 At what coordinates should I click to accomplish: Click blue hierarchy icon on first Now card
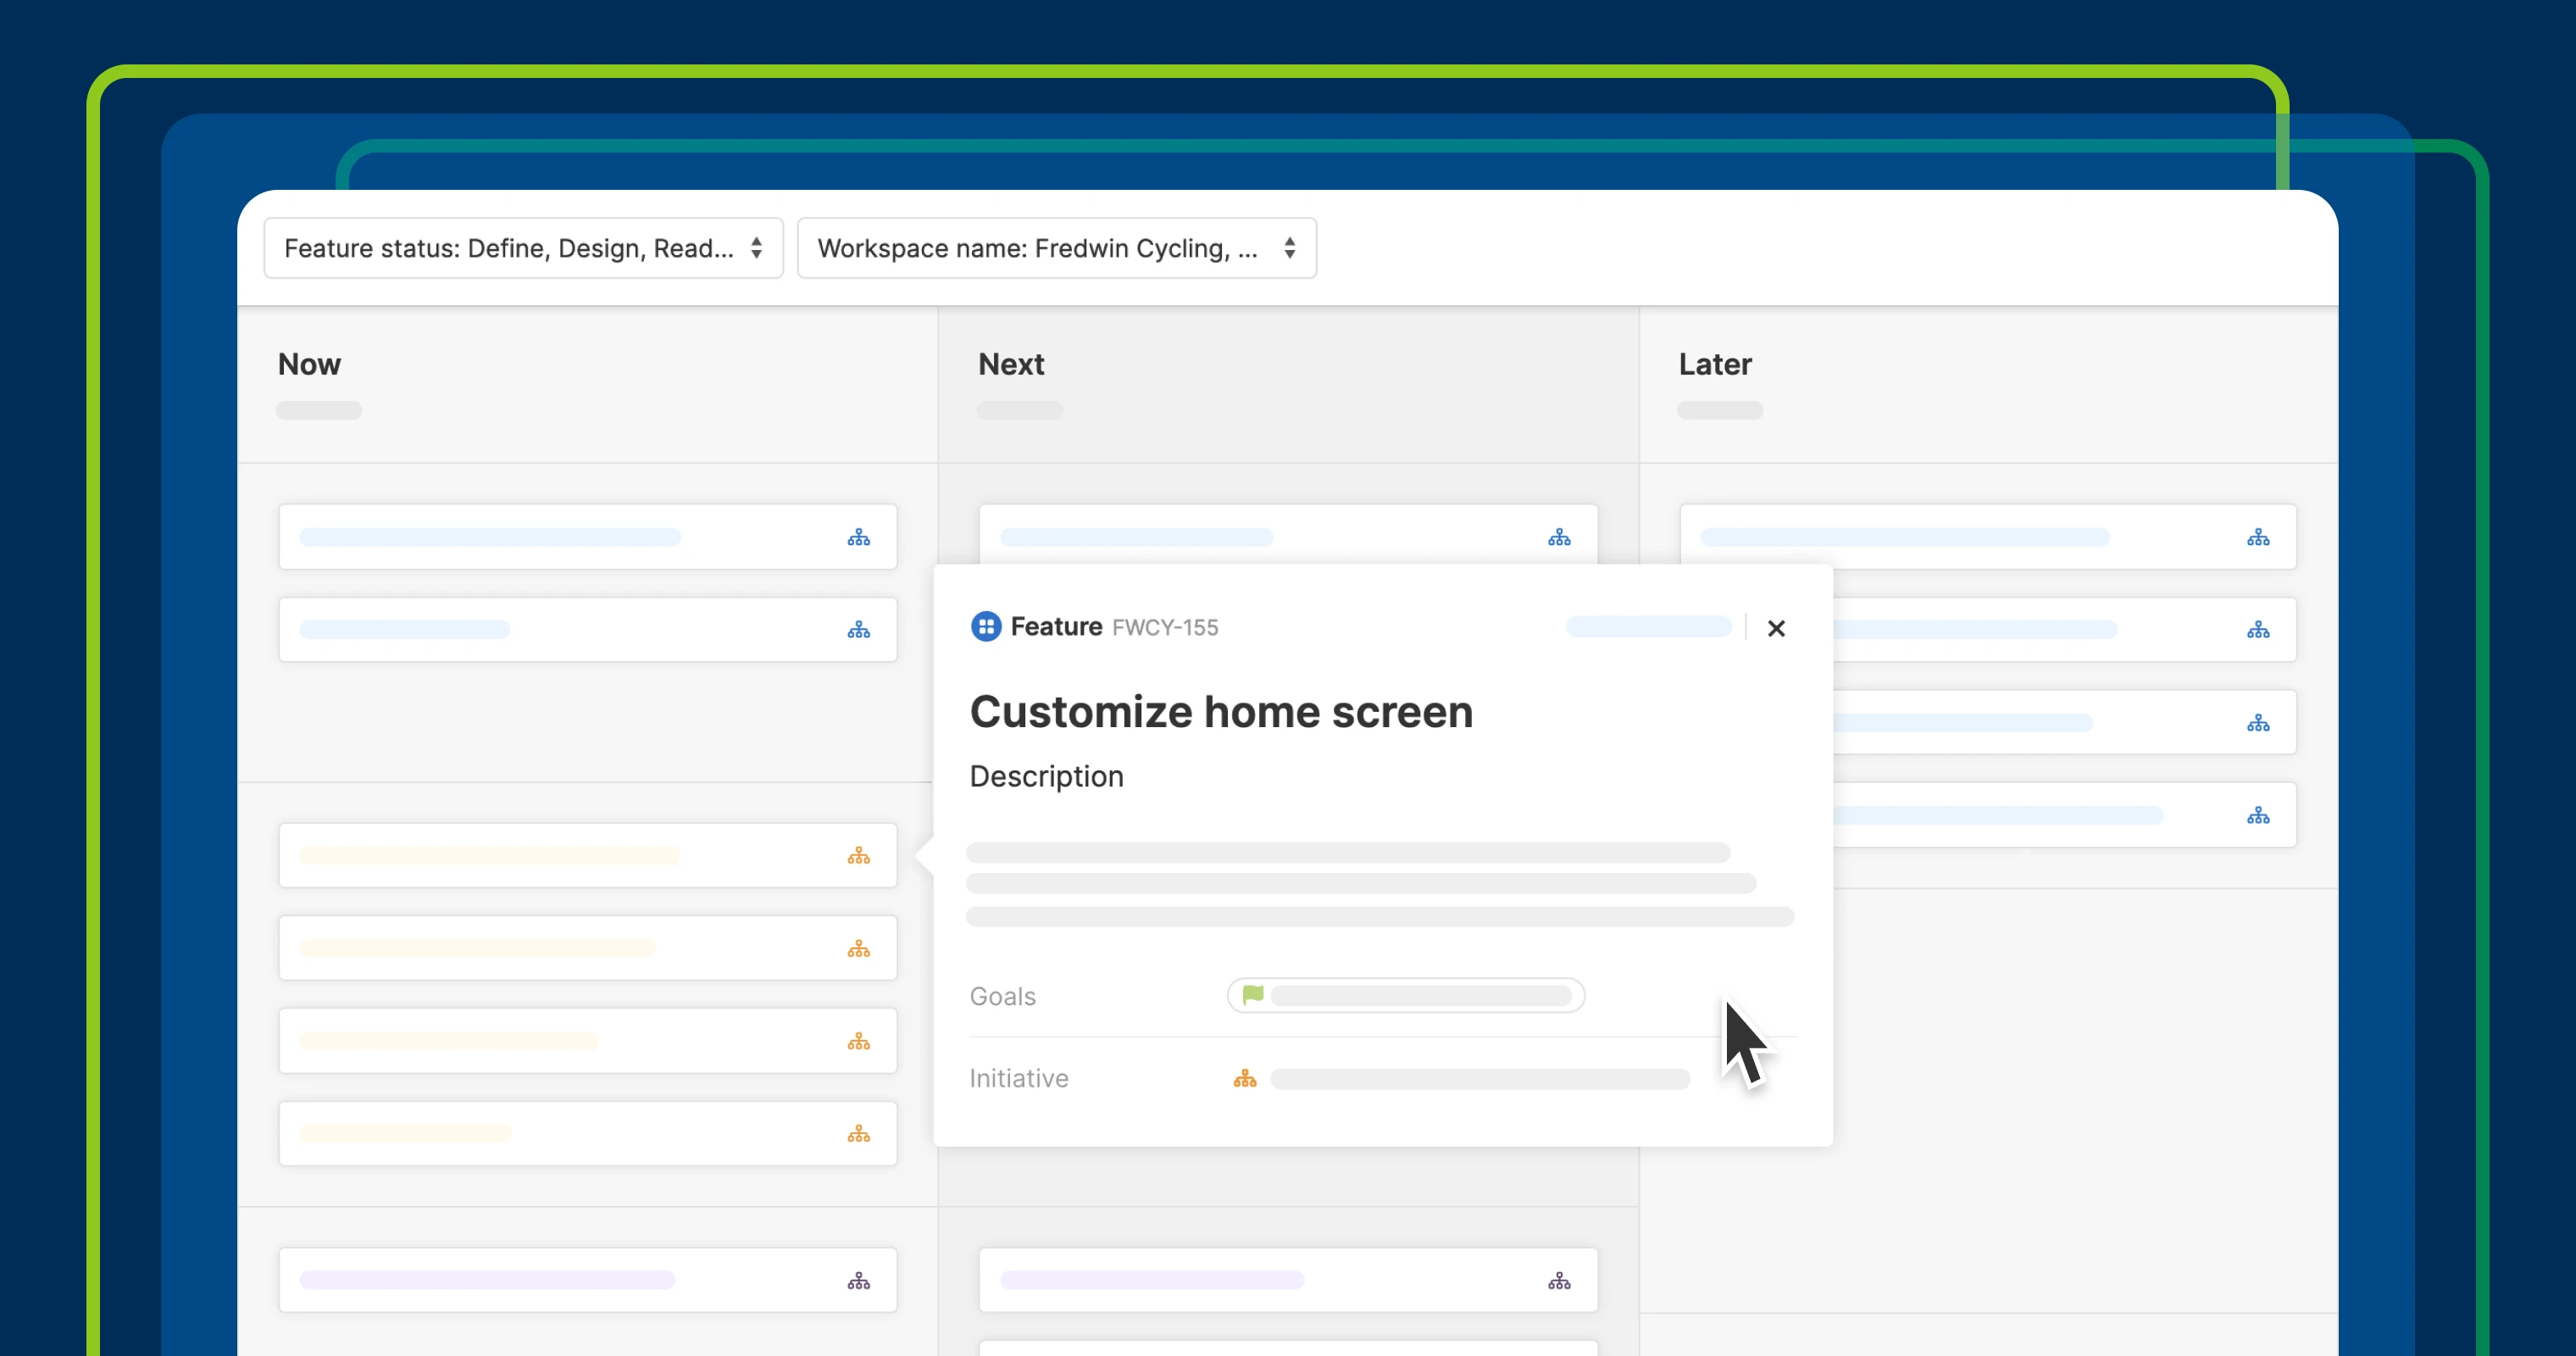[858, 538]
